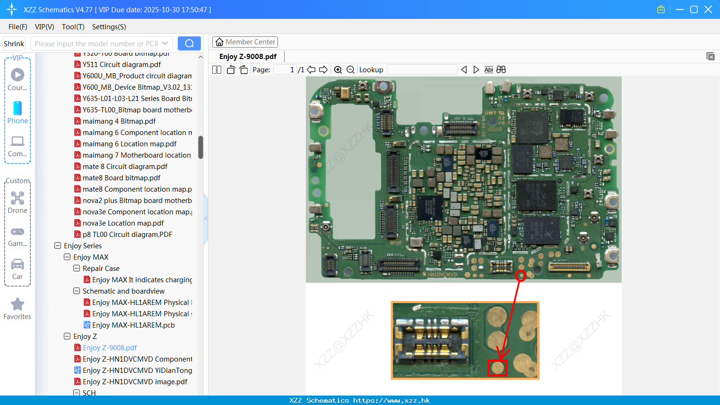Open maimang 4 Bitmap.pdf

click(119, 121)
